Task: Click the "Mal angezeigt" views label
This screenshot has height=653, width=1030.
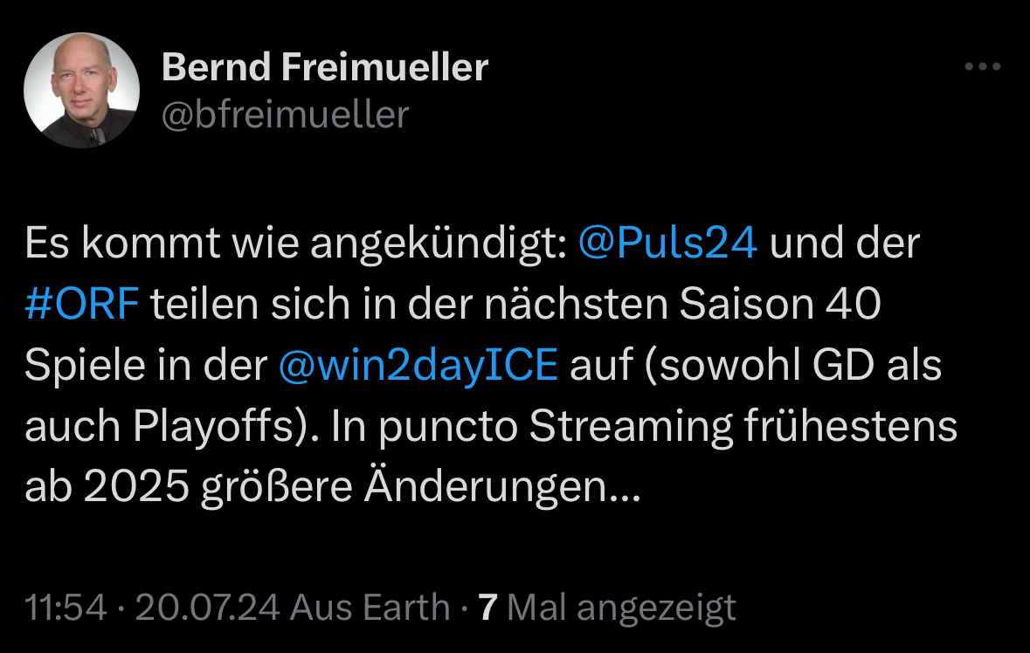Action: pos(621,607)
